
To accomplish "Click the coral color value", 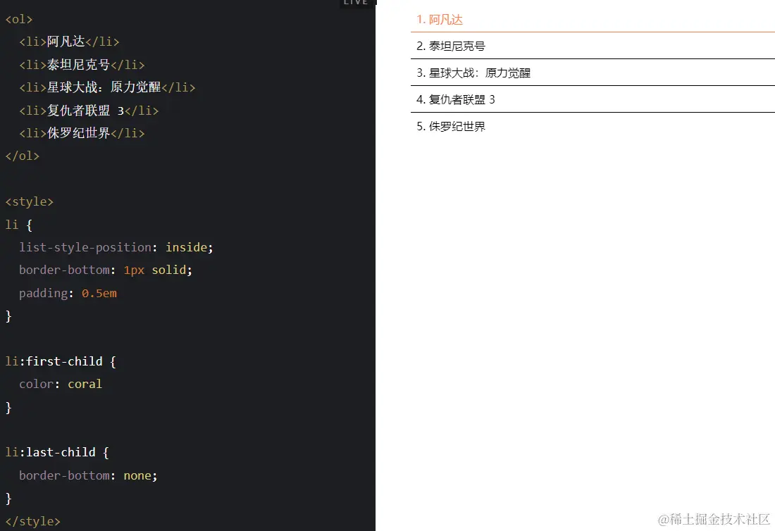I will [85, 384].
